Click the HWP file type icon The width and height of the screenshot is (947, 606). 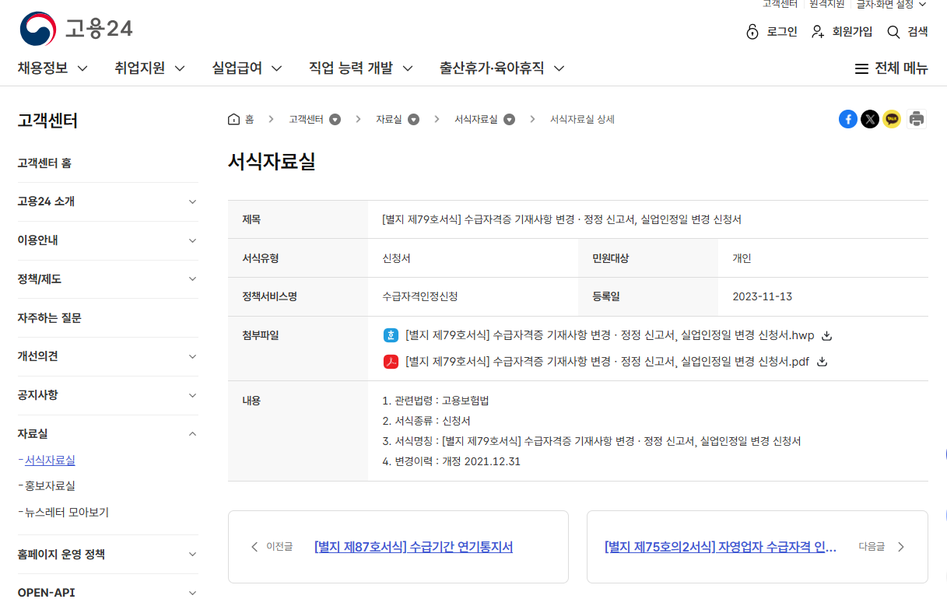pos(391,335)
